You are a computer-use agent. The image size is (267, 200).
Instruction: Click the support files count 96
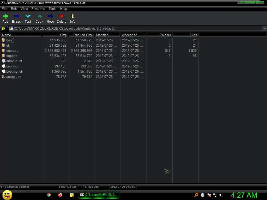click(x=195, y=56)
